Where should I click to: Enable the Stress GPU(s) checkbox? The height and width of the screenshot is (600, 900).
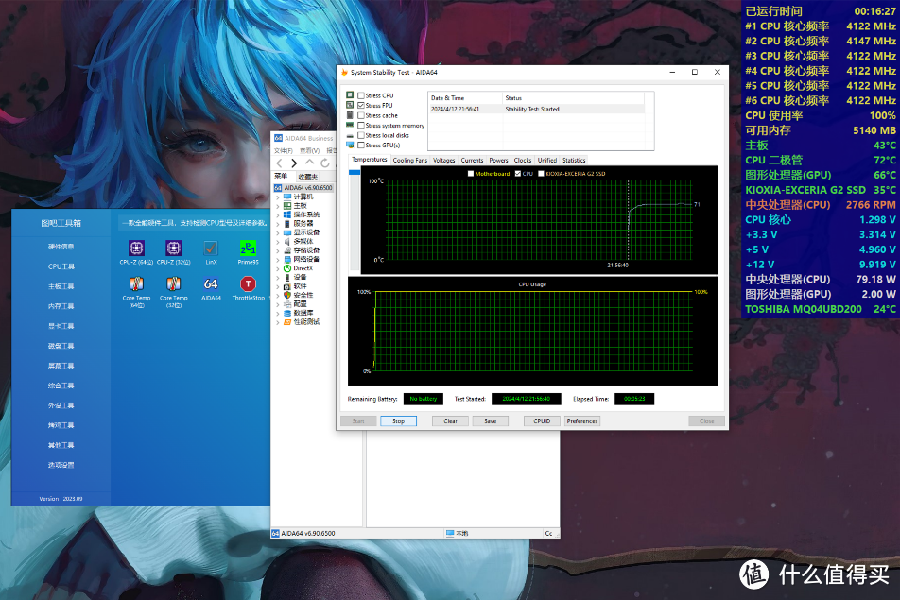tap(361, 146)
